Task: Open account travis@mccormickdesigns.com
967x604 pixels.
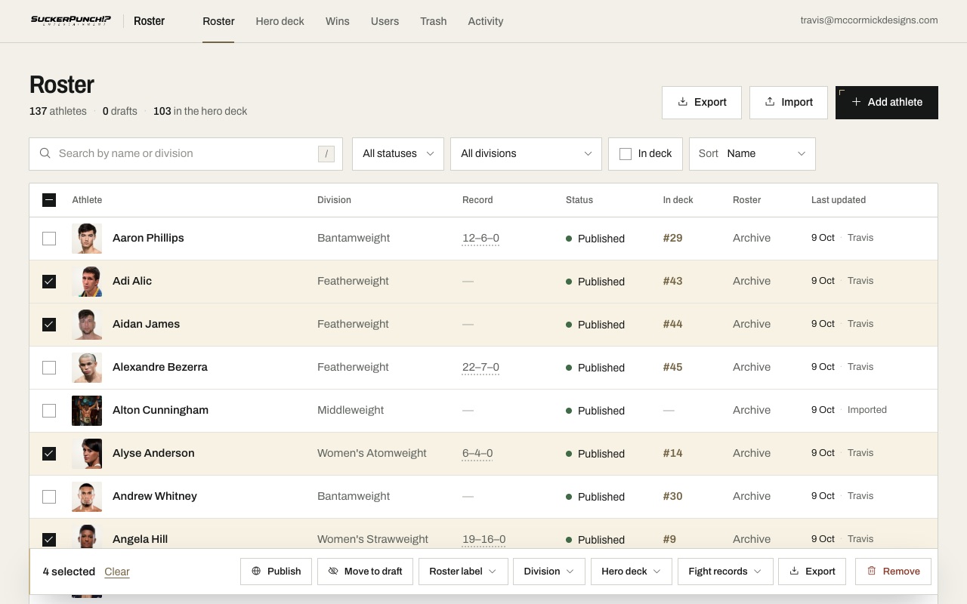Action: [x=869, y=20]
